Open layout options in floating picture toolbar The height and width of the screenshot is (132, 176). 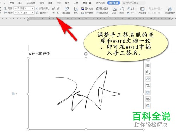[148, 65]
